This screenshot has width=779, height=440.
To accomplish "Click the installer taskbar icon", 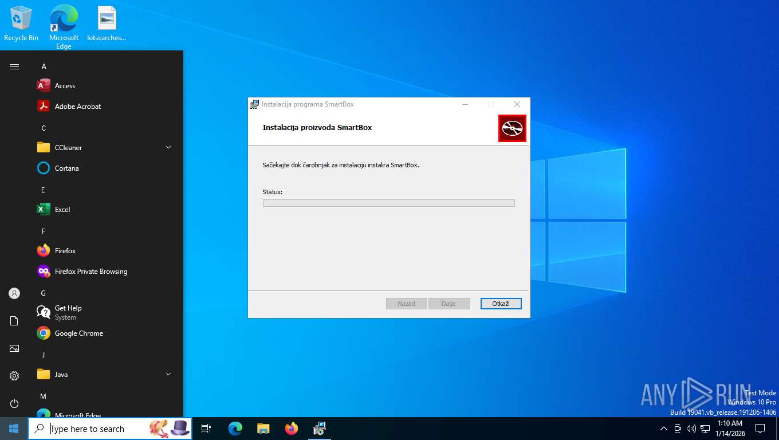I will 319,429.
